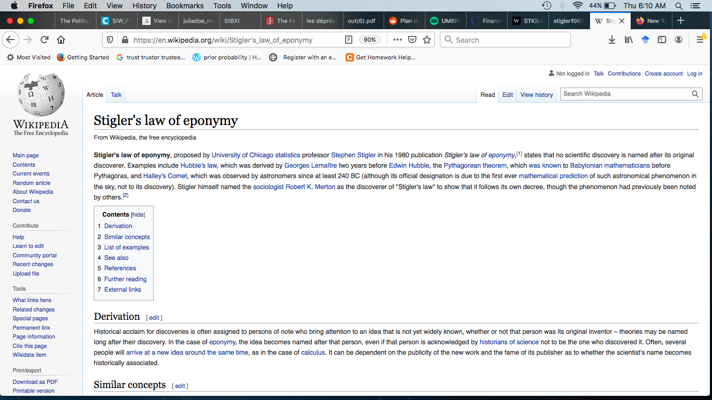The image size is (712, 400).
Task: Click the 90% zoom level indicator
Action: [370, 40]
